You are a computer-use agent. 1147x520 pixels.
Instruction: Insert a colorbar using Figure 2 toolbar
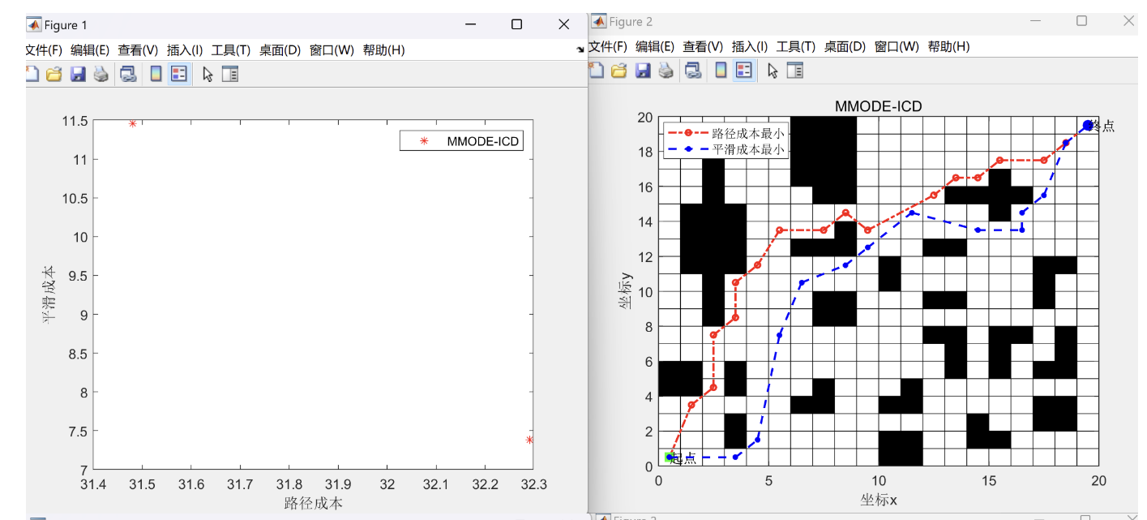pyautogui.click(x=721, y=70)
